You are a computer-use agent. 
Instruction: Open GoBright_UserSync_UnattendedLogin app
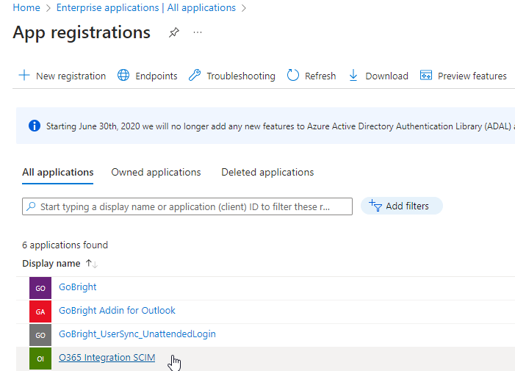137,334
